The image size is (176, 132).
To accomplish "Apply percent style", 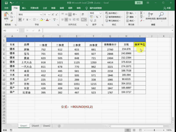I will tap(97, 17).
